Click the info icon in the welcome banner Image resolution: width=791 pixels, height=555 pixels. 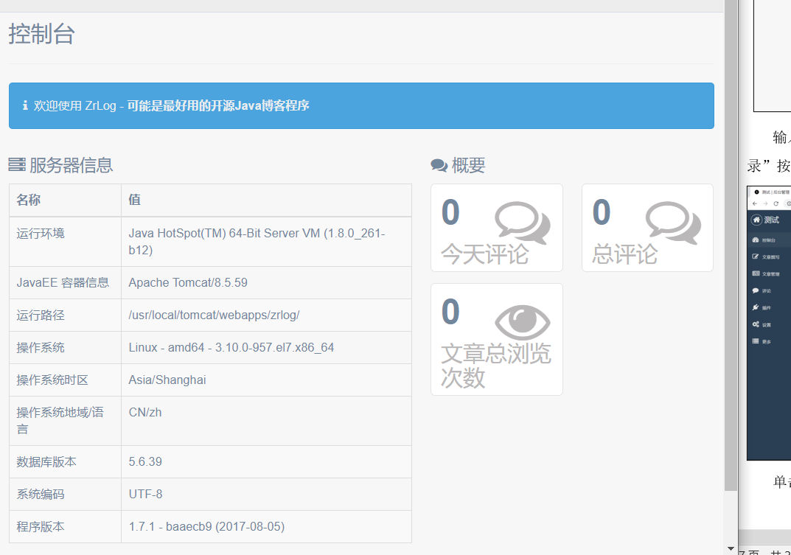point(25,105)
